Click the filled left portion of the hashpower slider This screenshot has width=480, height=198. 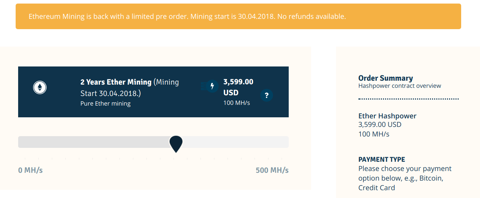(92, 142)
